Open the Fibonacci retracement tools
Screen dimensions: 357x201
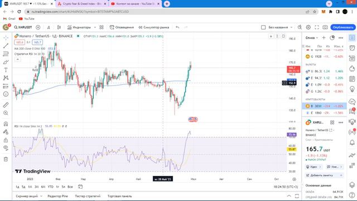click(x=6, y=54)
